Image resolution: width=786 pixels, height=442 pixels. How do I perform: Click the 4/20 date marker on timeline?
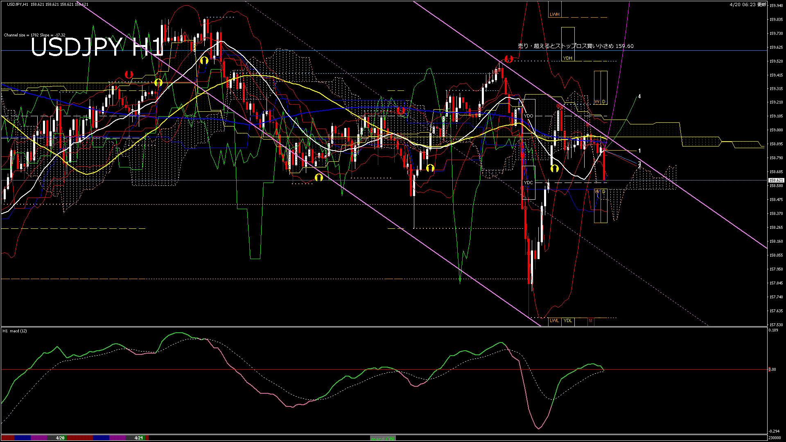[x=60, y=438]
